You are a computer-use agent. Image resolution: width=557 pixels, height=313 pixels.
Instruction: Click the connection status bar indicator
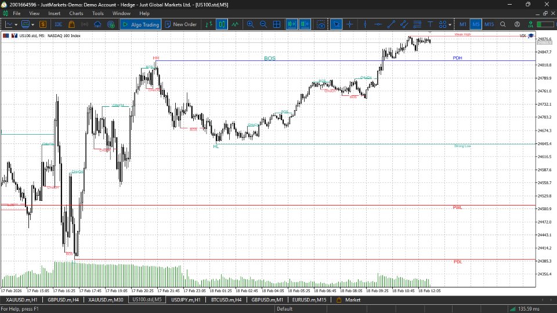(x=545, y=24)
